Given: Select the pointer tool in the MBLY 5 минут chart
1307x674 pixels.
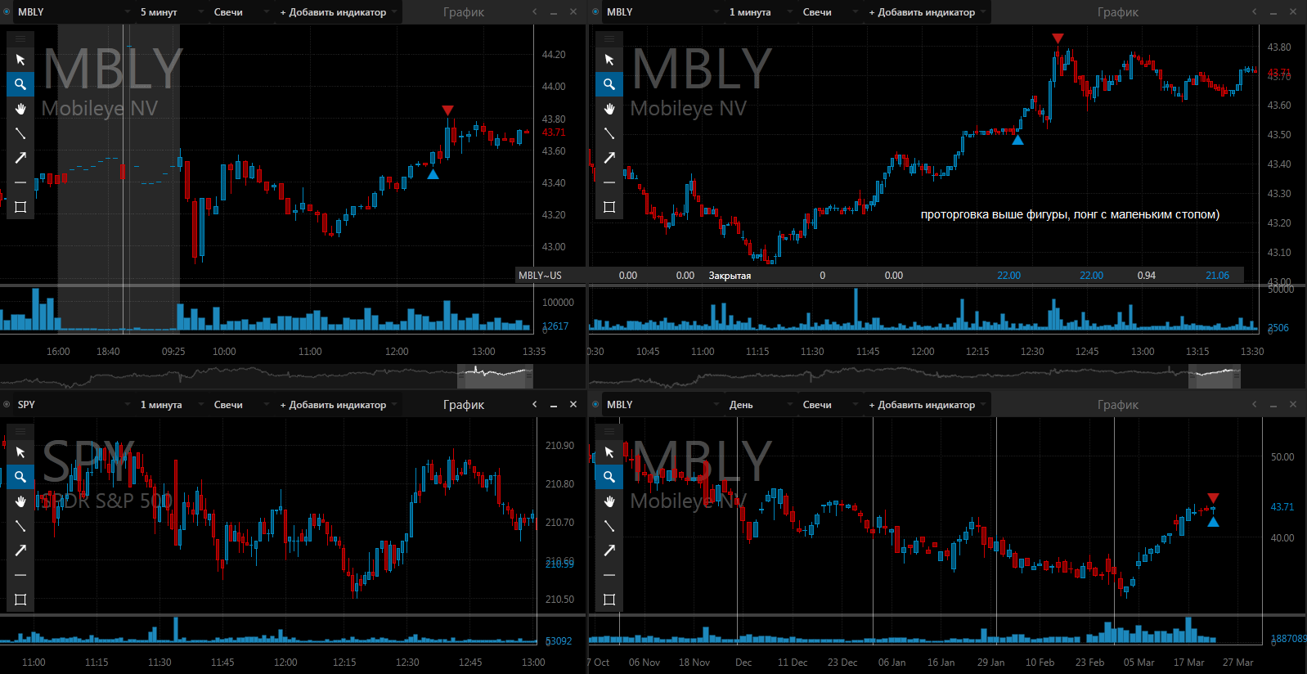Looking at the screenshot, I should click(x=20, y=60).
